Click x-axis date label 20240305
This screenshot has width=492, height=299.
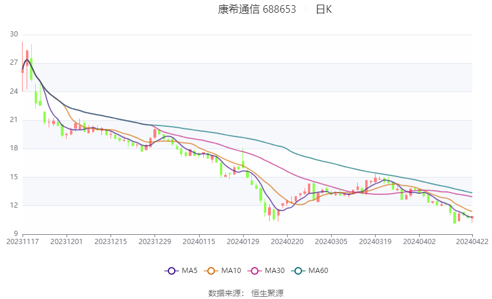[x=331, y=242]
